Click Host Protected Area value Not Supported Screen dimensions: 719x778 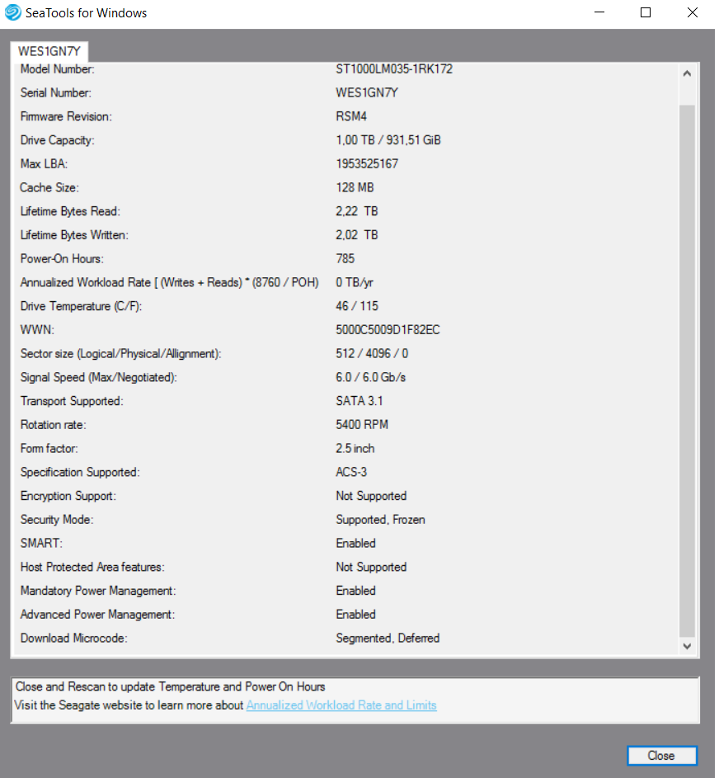(371, 567)
